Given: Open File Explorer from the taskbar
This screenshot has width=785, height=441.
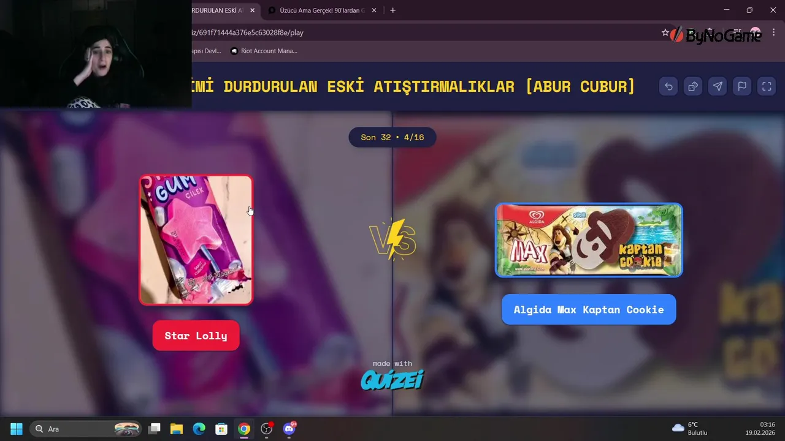Looking at the screenshot, I should 177,429.
